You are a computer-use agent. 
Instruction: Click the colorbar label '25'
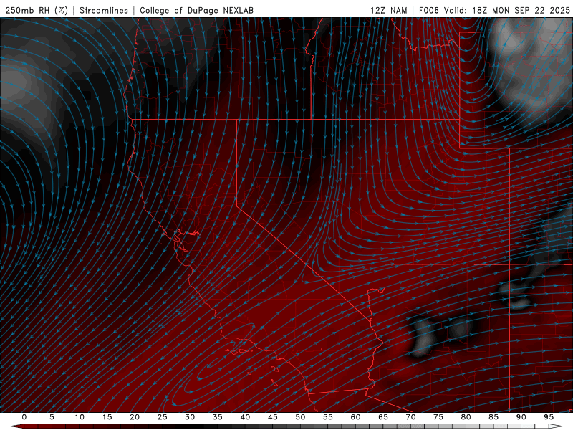163,417
